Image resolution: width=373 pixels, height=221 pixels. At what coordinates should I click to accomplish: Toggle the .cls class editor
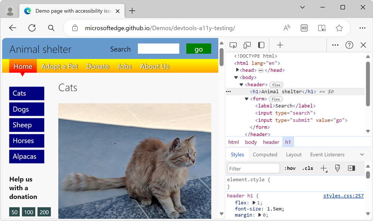(x=307, y=168)
